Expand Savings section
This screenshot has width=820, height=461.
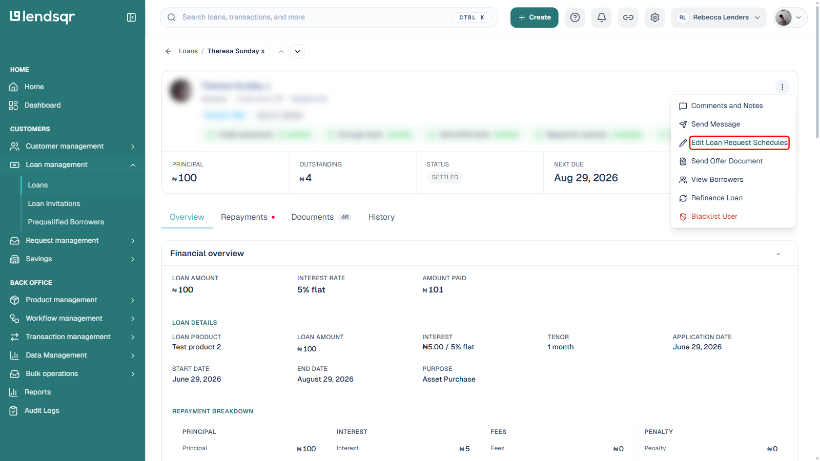pos(72,259)
